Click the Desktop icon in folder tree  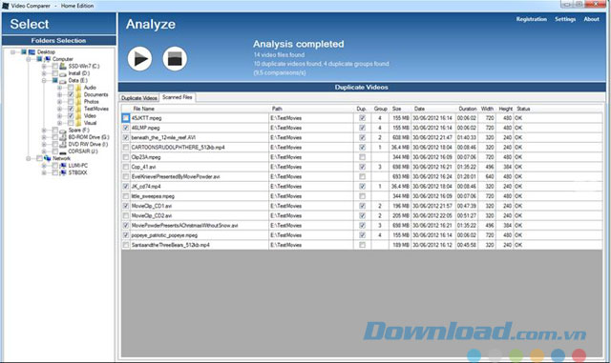(x=32, y=51)
